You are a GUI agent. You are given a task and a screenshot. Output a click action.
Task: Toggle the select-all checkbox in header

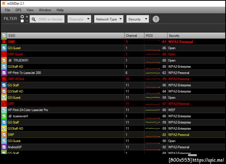pyautogui.click(x=4, y=36)
